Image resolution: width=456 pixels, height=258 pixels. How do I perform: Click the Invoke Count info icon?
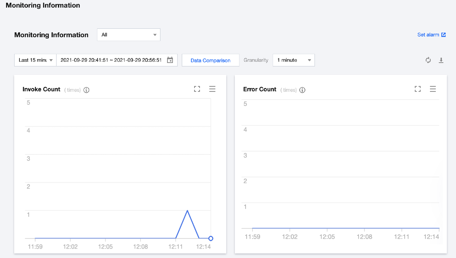(86, 90)
